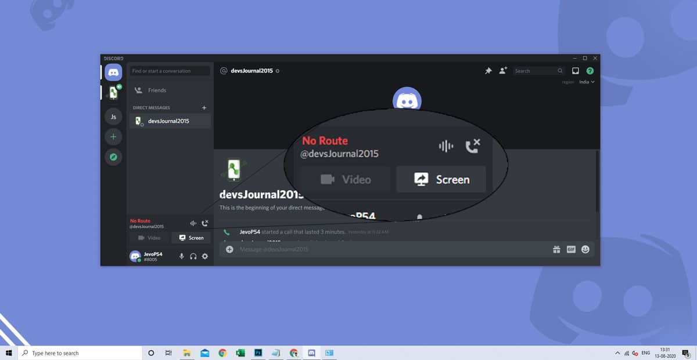Open Photoshop from taskbar
Image resolution: width=697 pixels, height=360 pixels.
[x=258, y=353]
